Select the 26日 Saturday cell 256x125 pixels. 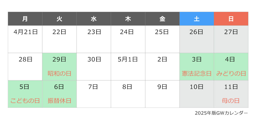tap(197, 39)
